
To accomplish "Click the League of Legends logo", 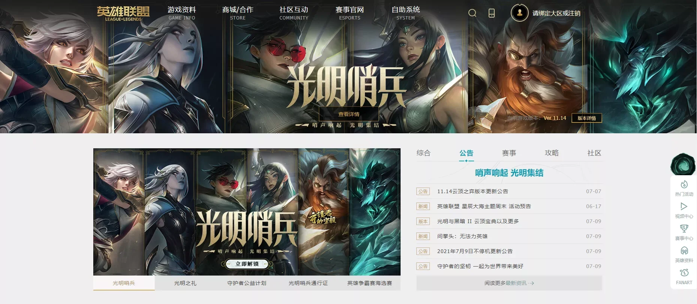I will coord(123,13).
